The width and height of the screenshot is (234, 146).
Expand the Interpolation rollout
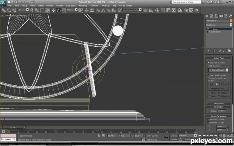(x=218, y=104)
